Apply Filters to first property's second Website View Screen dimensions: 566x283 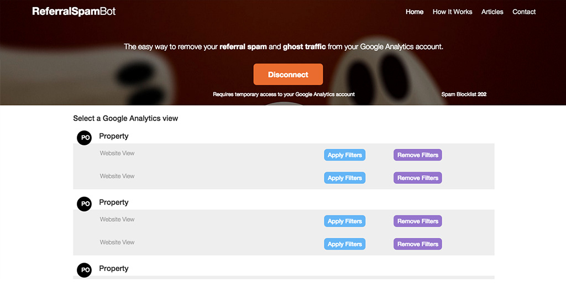(x=345, y=178)
